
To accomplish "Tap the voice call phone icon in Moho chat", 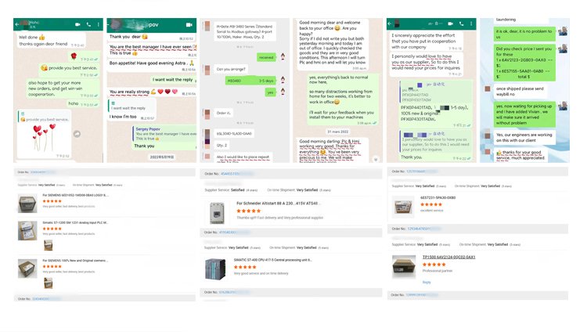I will click(88, 24).
